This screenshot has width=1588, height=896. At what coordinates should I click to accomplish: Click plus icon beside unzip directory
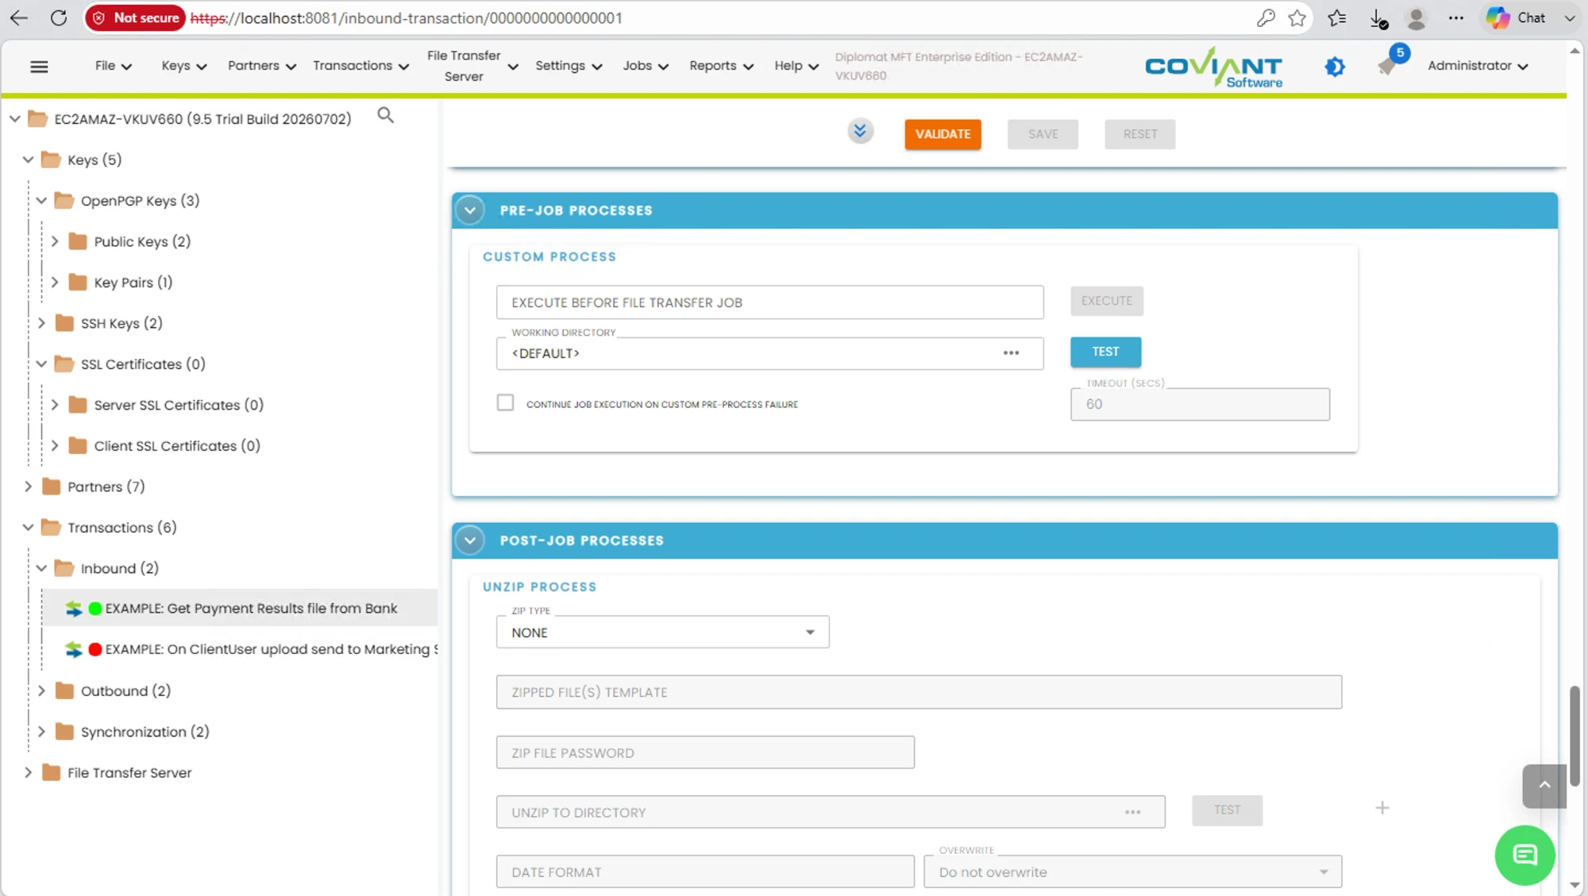pos(1382,808)
